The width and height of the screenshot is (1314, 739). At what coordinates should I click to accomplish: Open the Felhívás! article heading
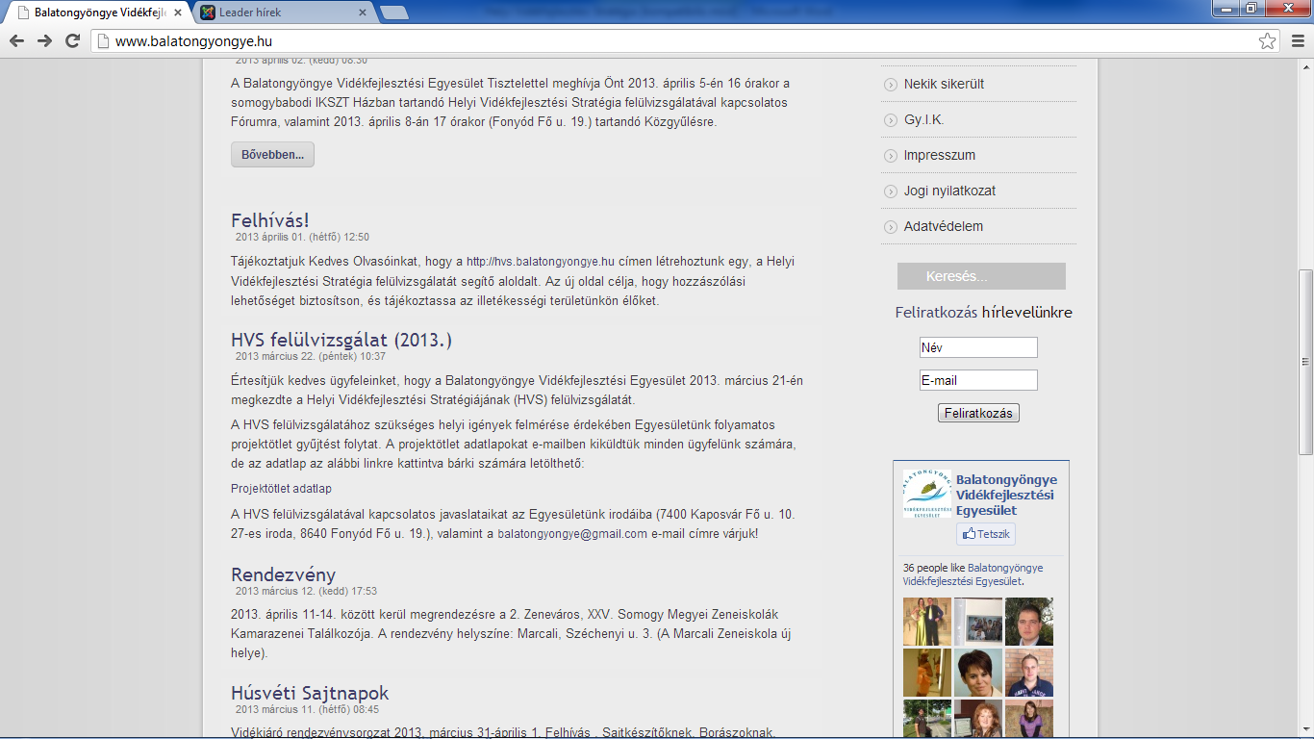click(x=270, y=220)
